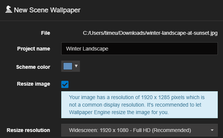Select the winter-landscape-at-sunset.jpg file path
Image resolution: width=223 pixels, height=138 pixels.
150,33
